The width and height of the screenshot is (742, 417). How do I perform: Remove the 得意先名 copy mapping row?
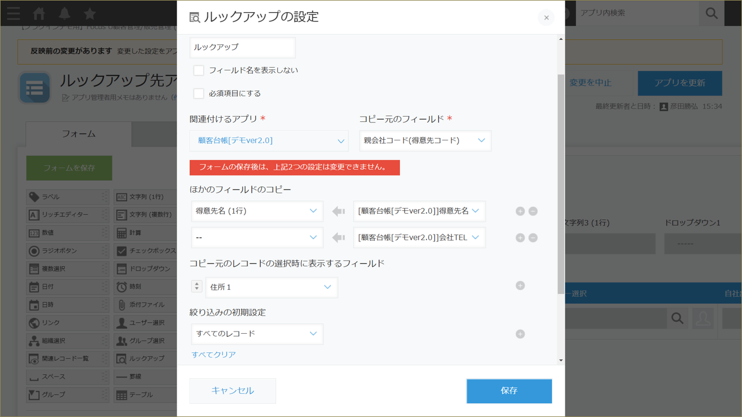tap(533, 211)
